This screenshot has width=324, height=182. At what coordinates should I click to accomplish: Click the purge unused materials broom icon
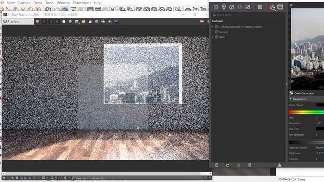tap(280, 165)
